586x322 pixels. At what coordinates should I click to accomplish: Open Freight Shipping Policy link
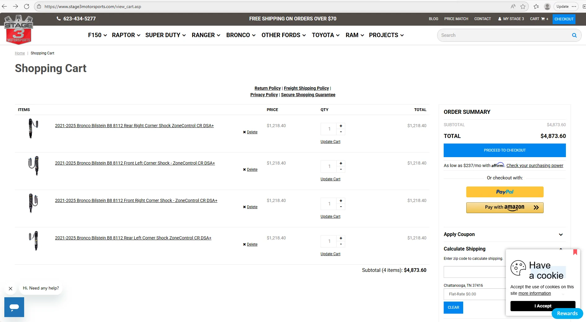306,88
